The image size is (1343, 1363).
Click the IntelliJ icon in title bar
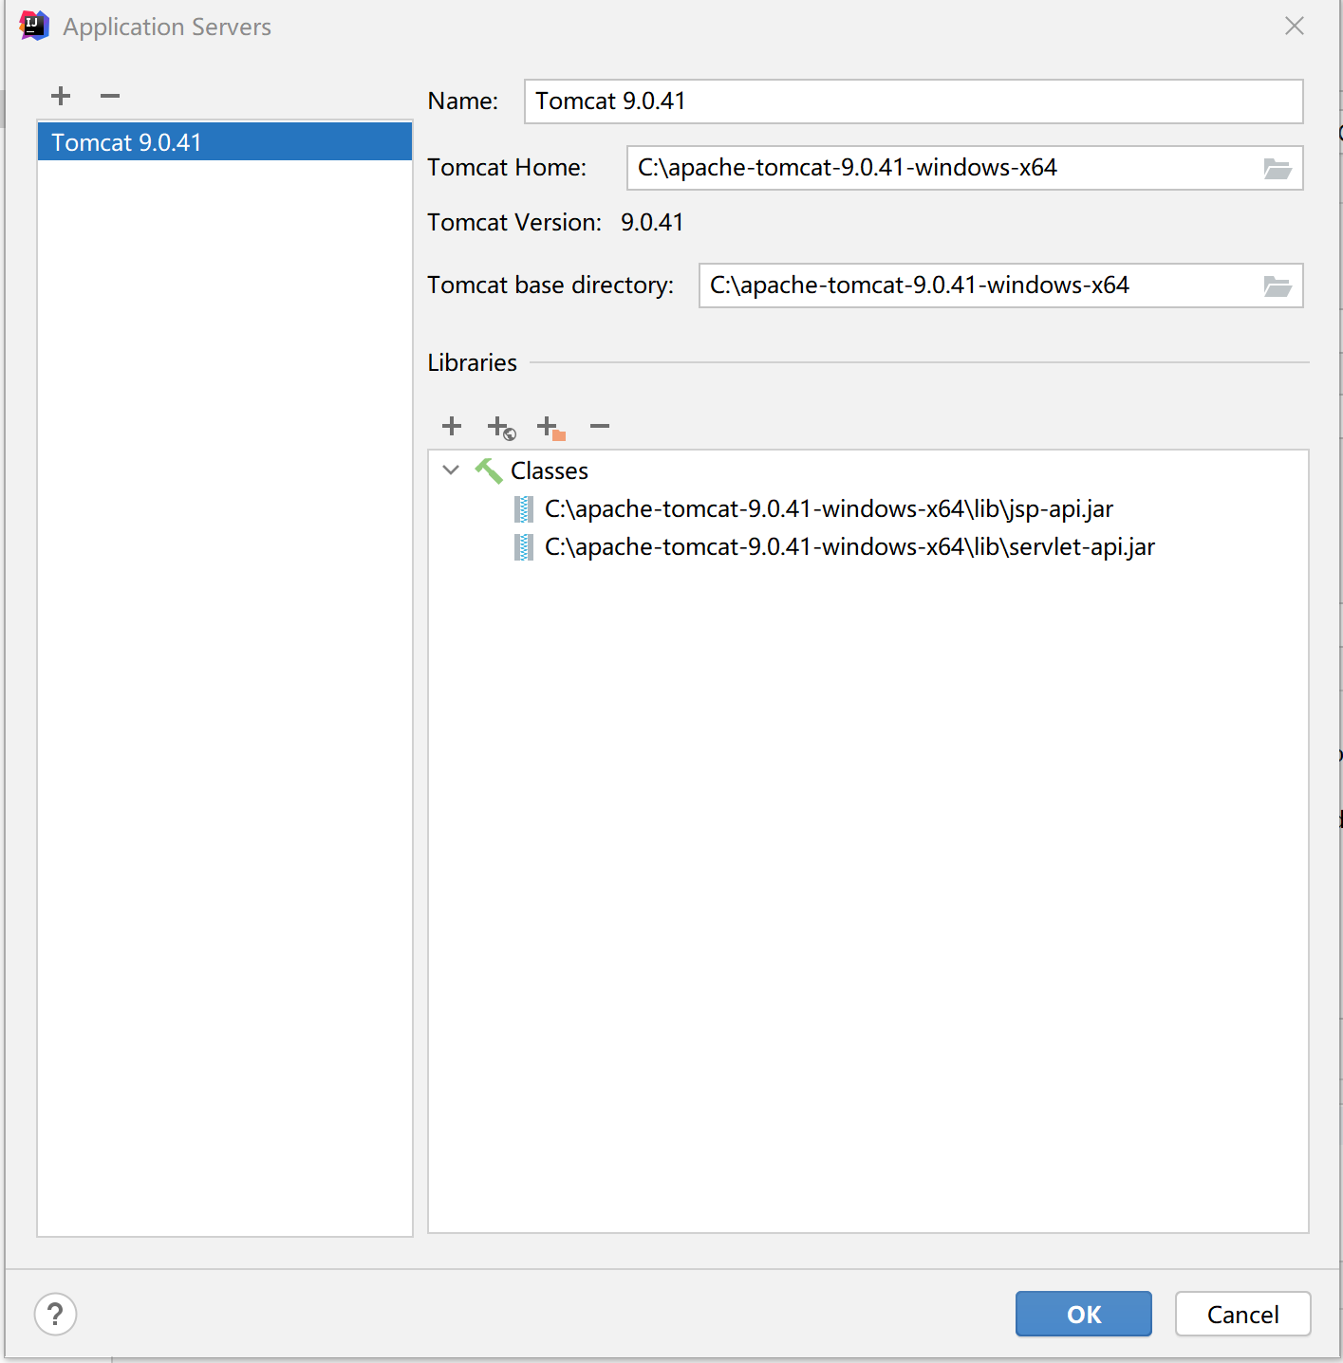tap(34, 26)
